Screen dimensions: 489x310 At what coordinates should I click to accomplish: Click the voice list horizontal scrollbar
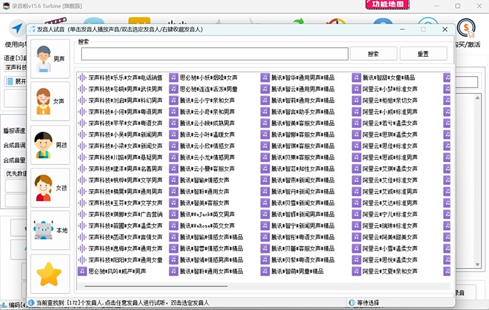click(153, 286)
